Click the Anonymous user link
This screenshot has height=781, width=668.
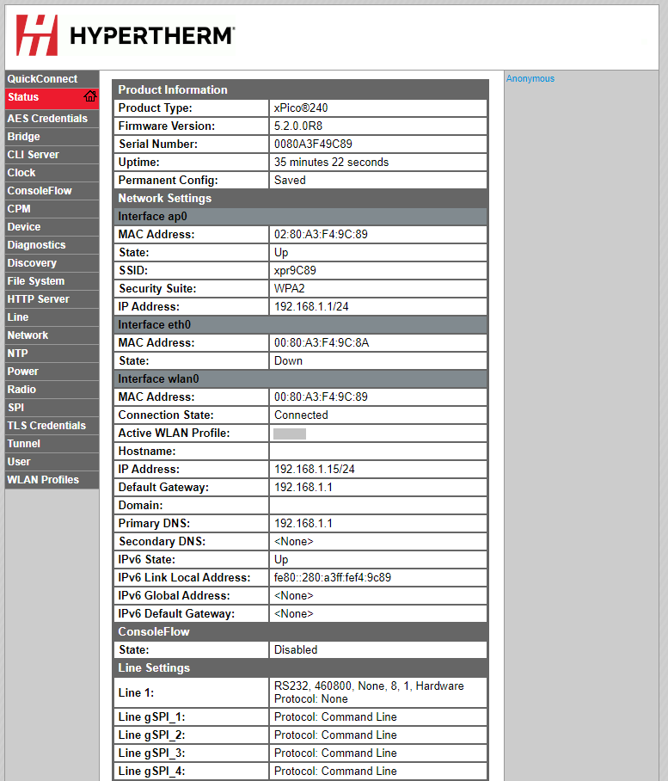click(x=530, y=79)
